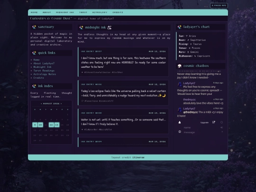Click the sparkle icon beside ladyaye7's chart
Viewport: 256px width, 192px height.
coord(179,27)
